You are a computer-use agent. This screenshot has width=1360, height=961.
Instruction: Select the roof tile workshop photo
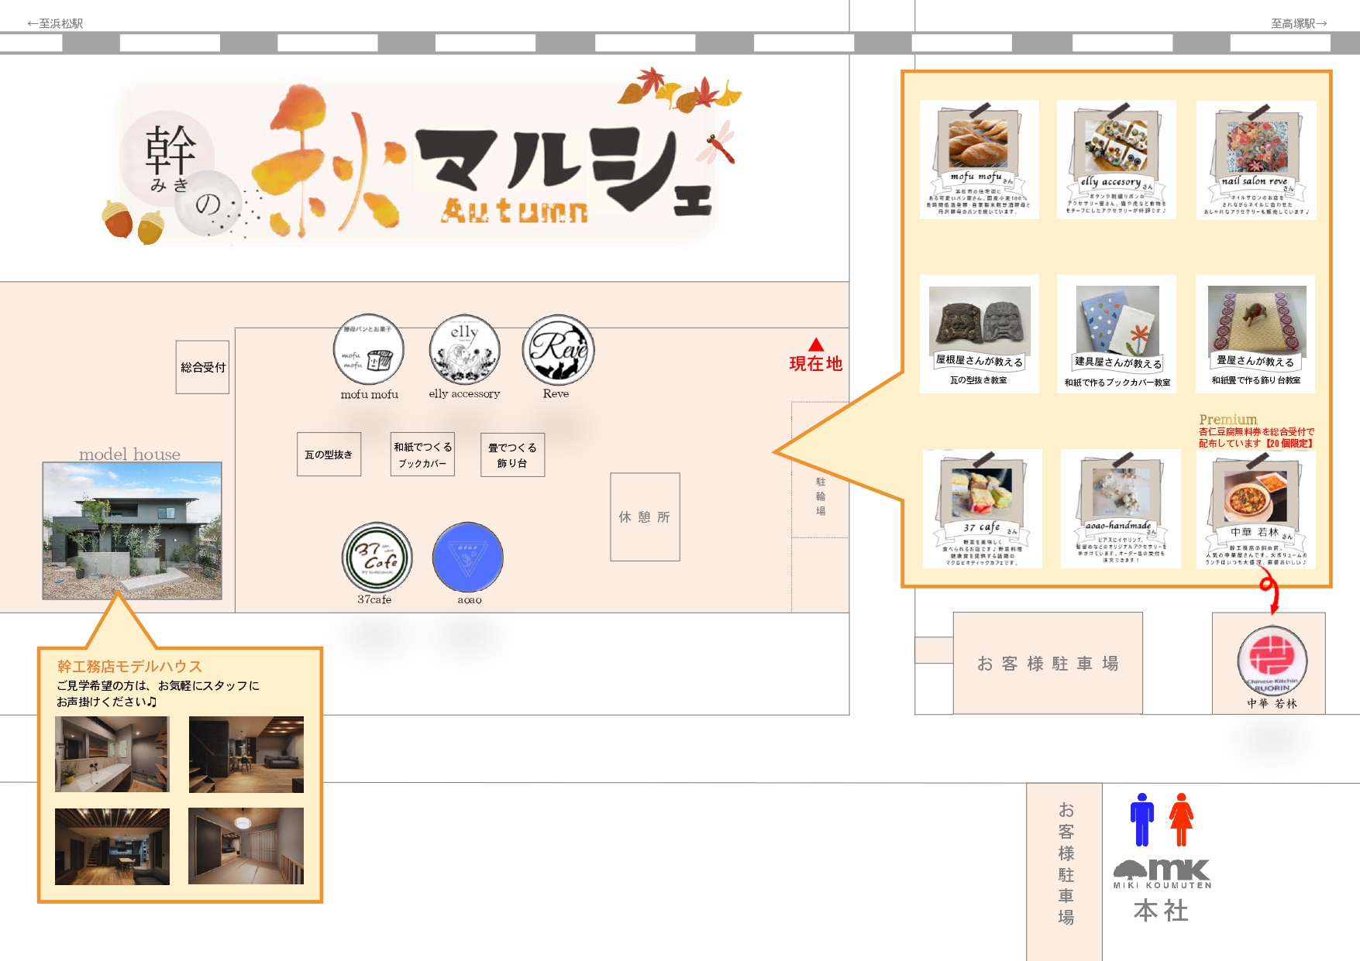[x=979, y=334]
